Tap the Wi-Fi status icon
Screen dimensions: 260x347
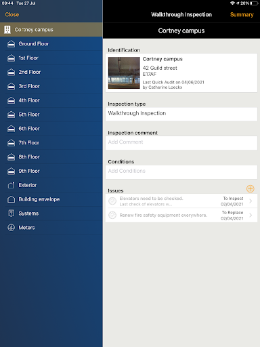tap(232, 3)
